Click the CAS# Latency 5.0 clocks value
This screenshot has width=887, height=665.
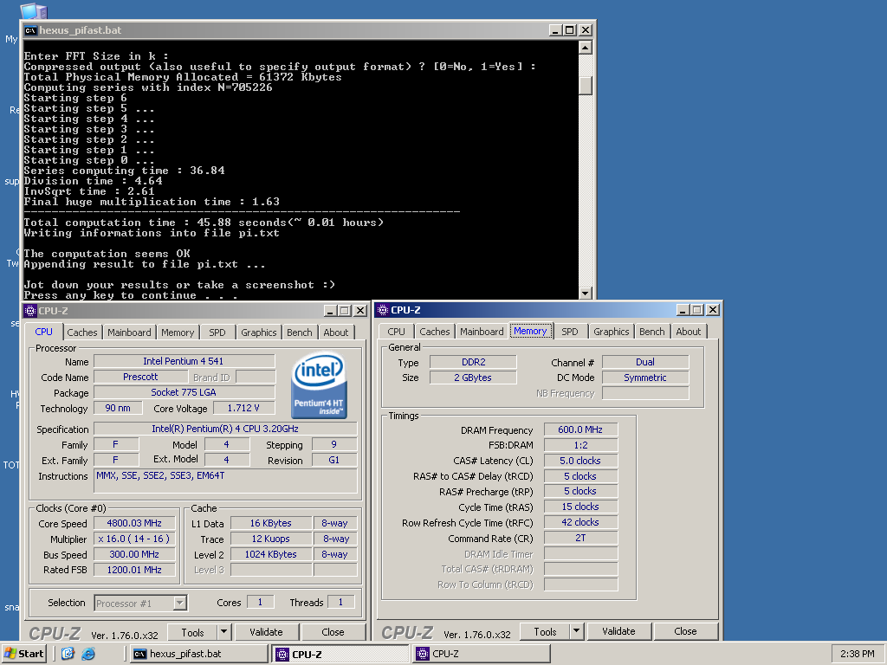pos(580,461)
